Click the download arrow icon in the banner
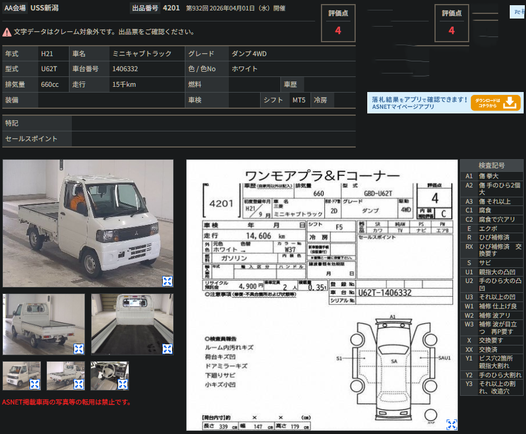 click(510, 102)
